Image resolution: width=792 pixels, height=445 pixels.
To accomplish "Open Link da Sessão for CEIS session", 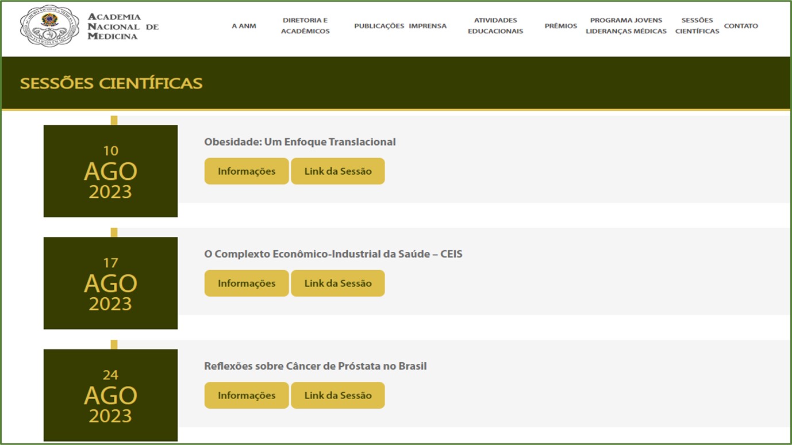I will point(338,283).
